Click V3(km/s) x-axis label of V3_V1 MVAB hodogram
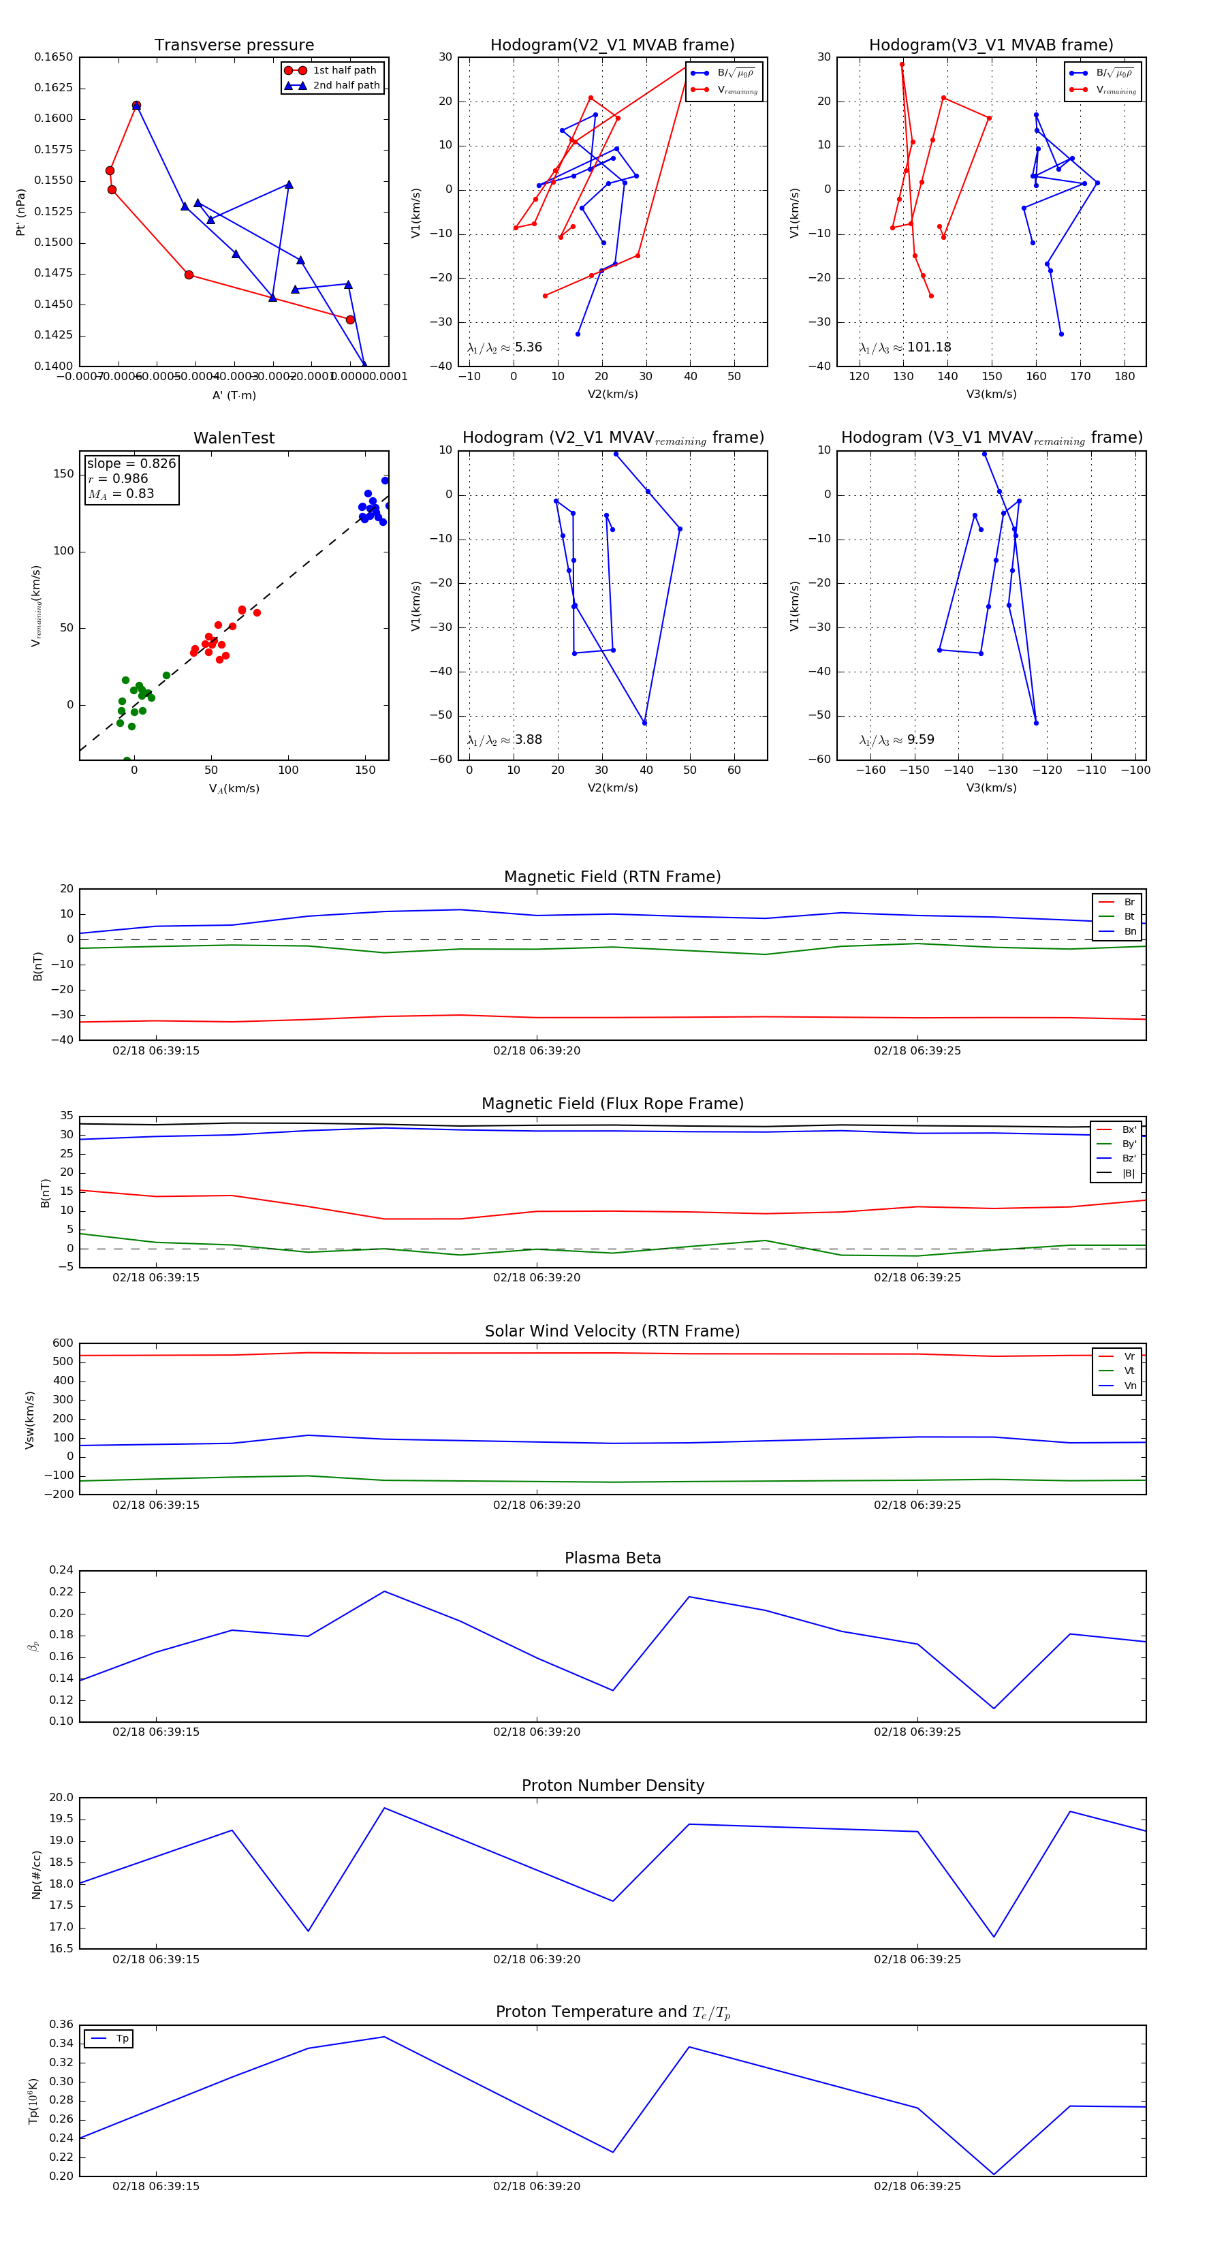This screenshot has width=1226, height=2248. (991, 394)
